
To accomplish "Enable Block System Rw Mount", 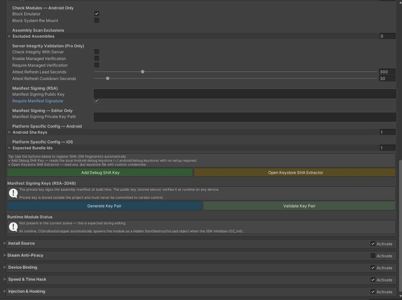I will (96, 20).
